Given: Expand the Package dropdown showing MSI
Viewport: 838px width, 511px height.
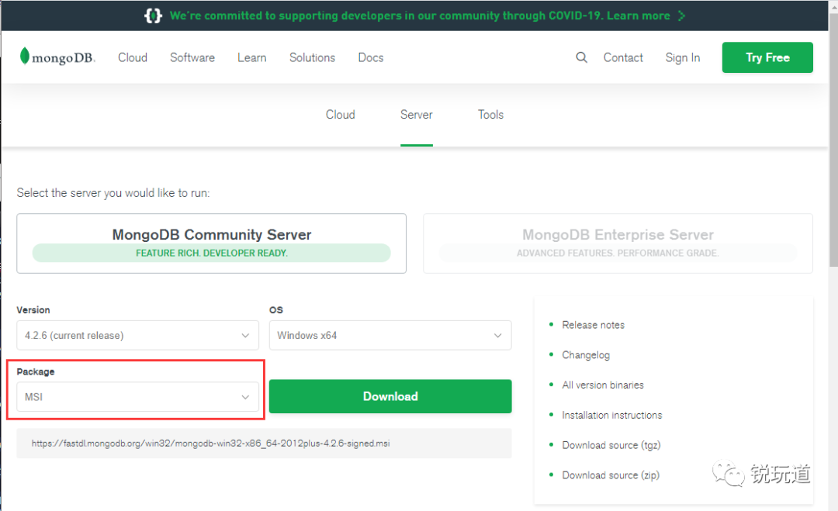Looking at the screenshot, I should [138, 397].
